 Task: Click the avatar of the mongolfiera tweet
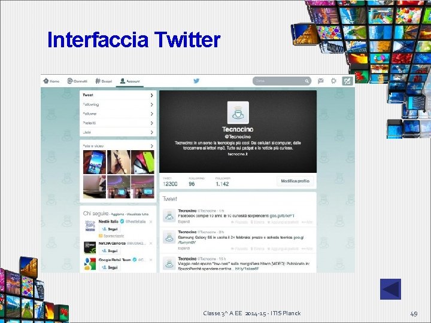tap(169, 263)
